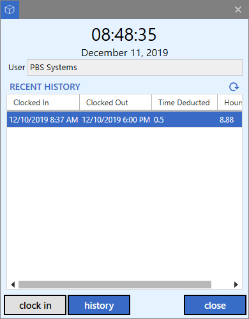Viewport: 249px width, 319px height.
Task: Sort by the Clocked In column header
Action: coord(43,103)
